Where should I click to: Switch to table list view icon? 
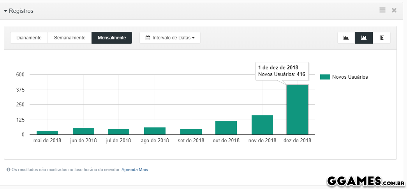(382, 38)
